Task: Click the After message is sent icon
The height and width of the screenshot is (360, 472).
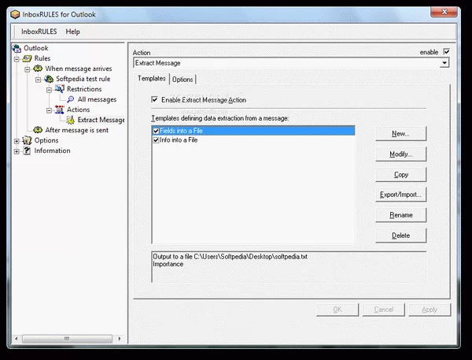Action: [x=38, y=130]
